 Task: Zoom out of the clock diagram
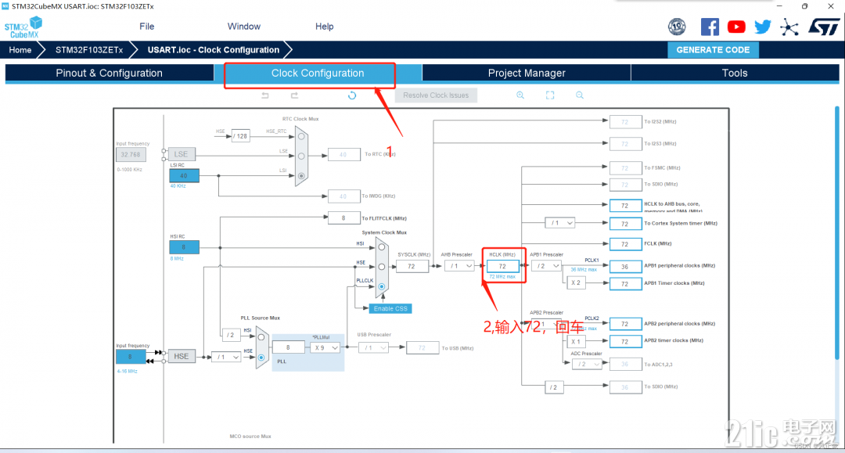click(579, 95)
